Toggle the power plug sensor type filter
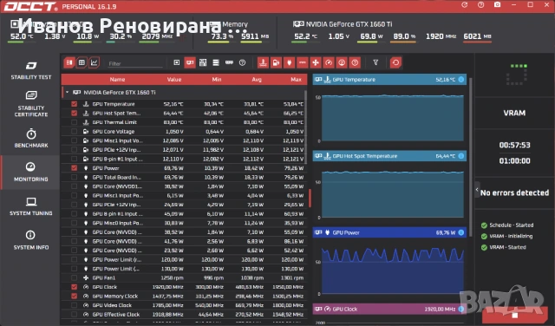This screenshot has height=326, width=555. click(289, 62)
